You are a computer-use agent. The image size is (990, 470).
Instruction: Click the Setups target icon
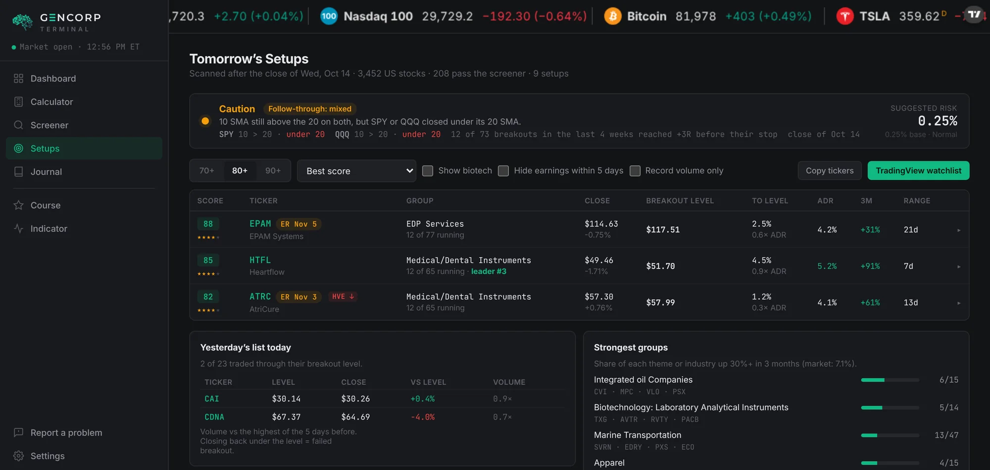[x=18, y=148]
